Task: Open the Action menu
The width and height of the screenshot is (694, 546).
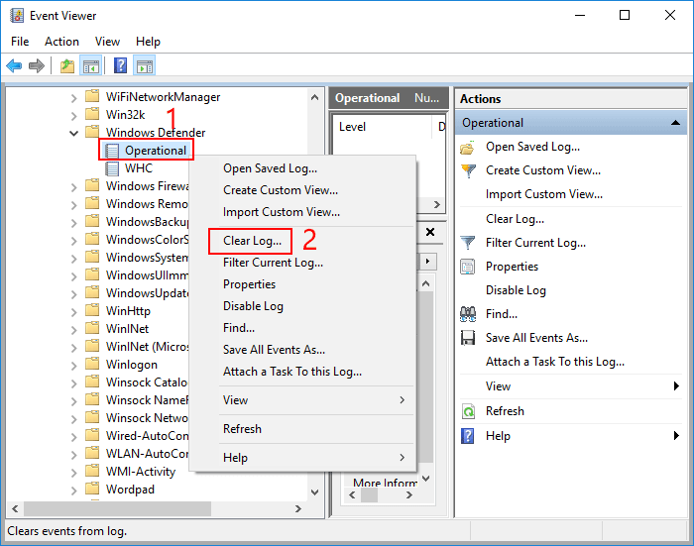Action: 61,42
